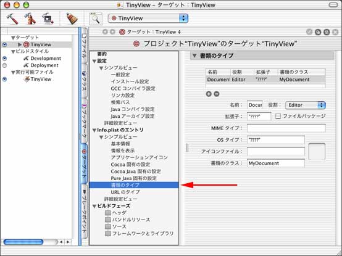This screenshot has height=256, width=342.
Task: Open the ターゲット：TinyView path popup
Action: coord(150,32)
